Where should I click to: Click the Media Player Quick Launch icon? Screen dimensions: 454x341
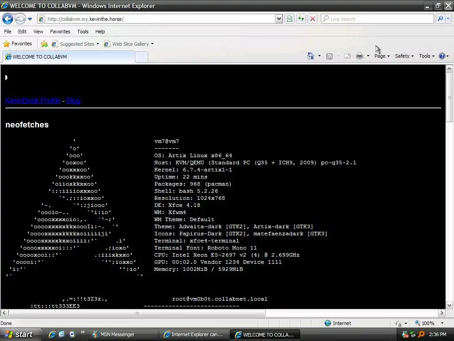72,334
